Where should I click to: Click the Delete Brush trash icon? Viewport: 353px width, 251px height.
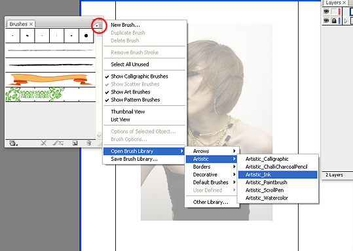point(89,143)
